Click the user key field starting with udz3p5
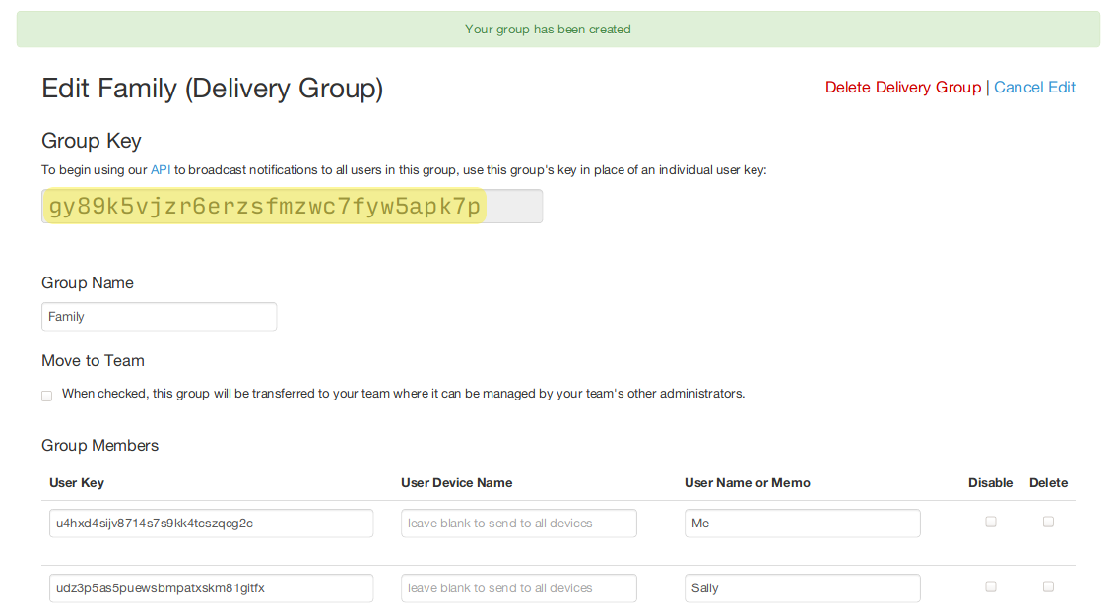1115x616 pixels. [211, 588]
